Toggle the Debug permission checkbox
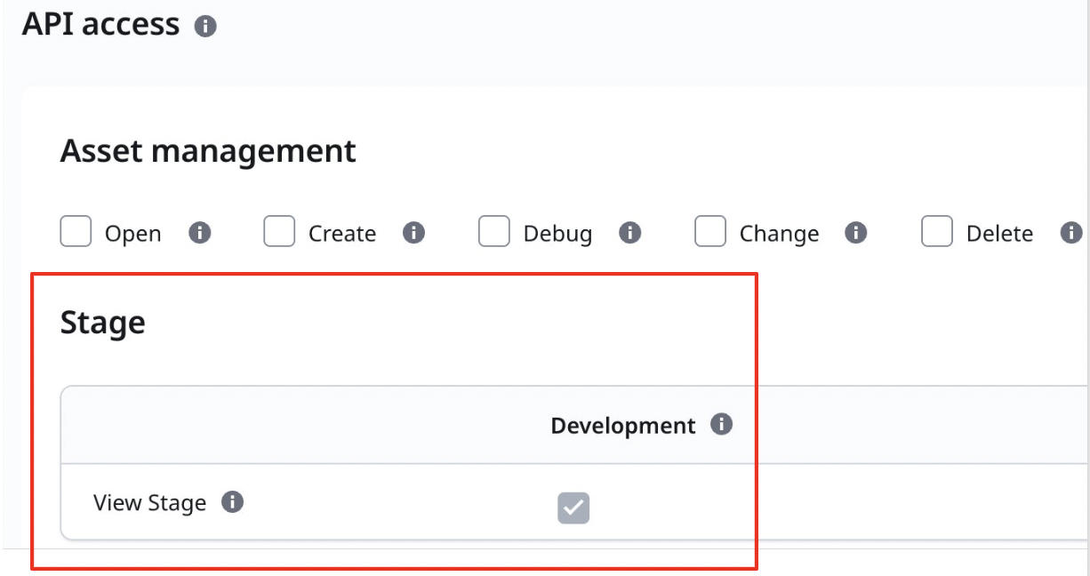This screenshot has width=1090, height=576. pyautogui.click(x=494, y=232)
